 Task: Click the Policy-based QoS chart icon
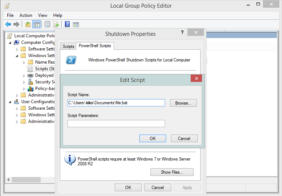30,88
